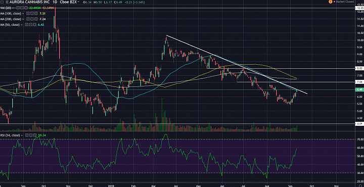Select the 8.00 horizontal line price label
Viewport: 364px width, 187px height.
pyautogui.click(x=359, y=68)
